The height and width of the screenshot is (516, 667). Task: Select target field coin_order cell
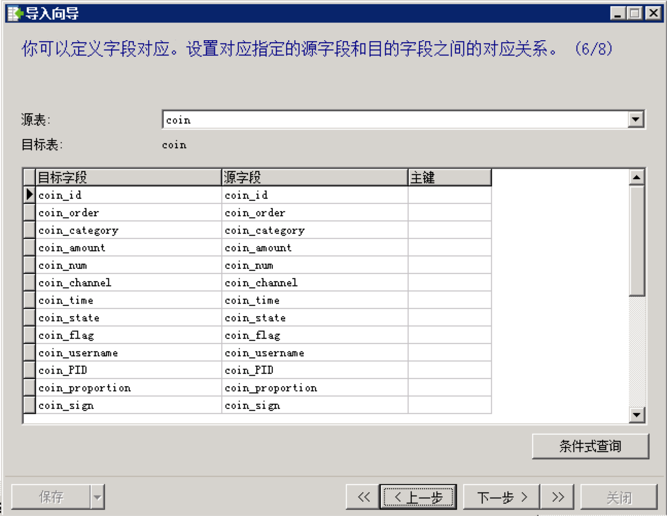click(129, 213)
